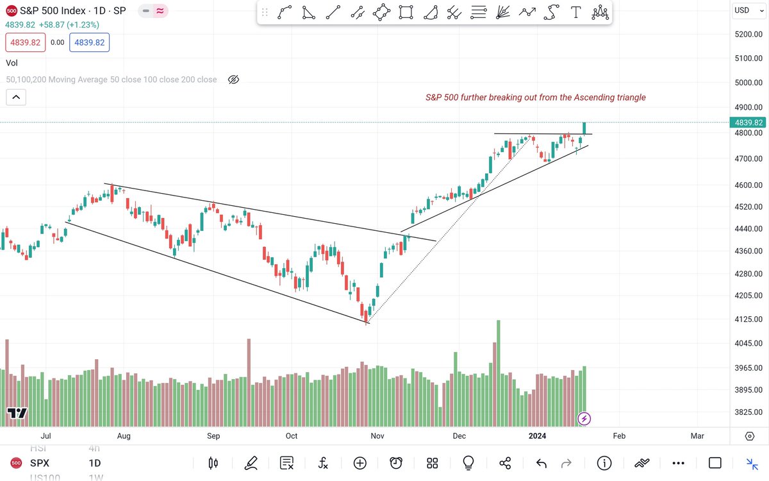Open the three-dots more menu

click(x=679, y=463)
